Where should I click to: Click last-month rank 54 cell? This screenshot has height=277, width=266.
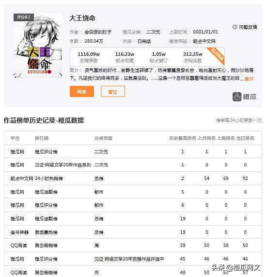(x=206, y=179)
